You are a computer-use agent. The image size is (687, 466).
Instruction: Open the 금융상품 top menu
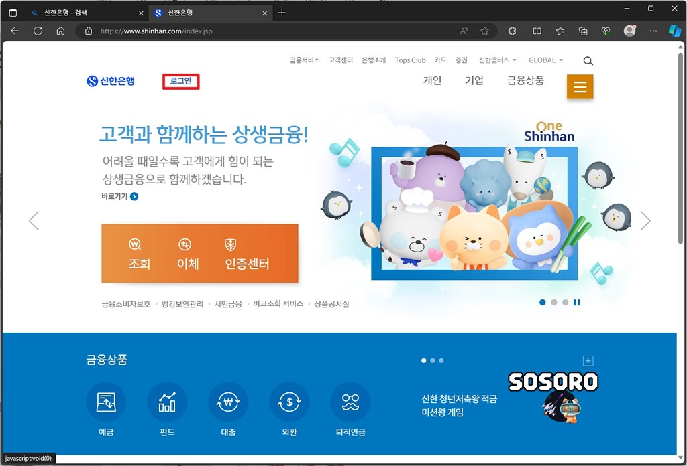pyautogui.click(x=525, y=80)
